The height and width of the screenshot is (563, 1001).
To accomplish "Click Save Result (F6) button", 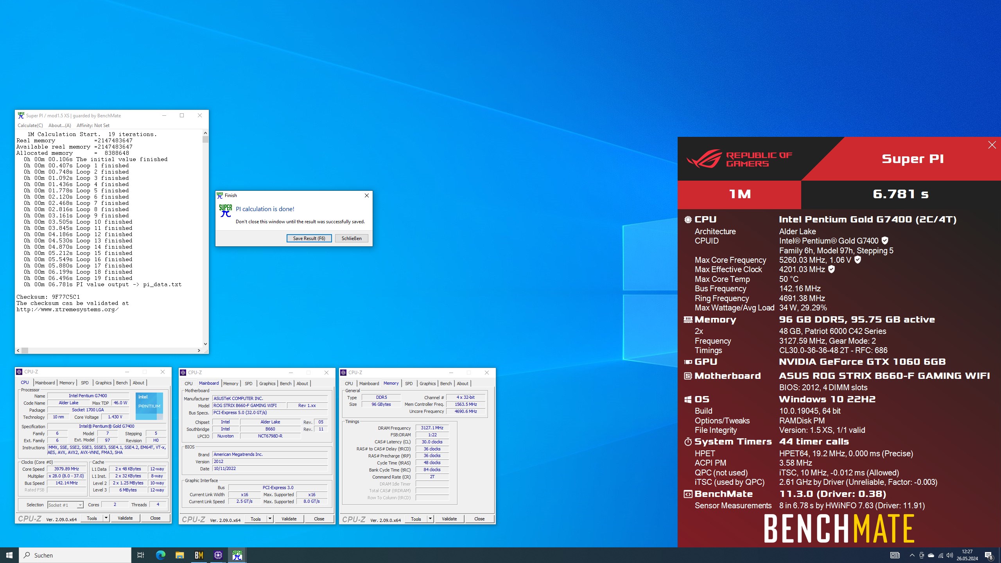I will 309,238.
